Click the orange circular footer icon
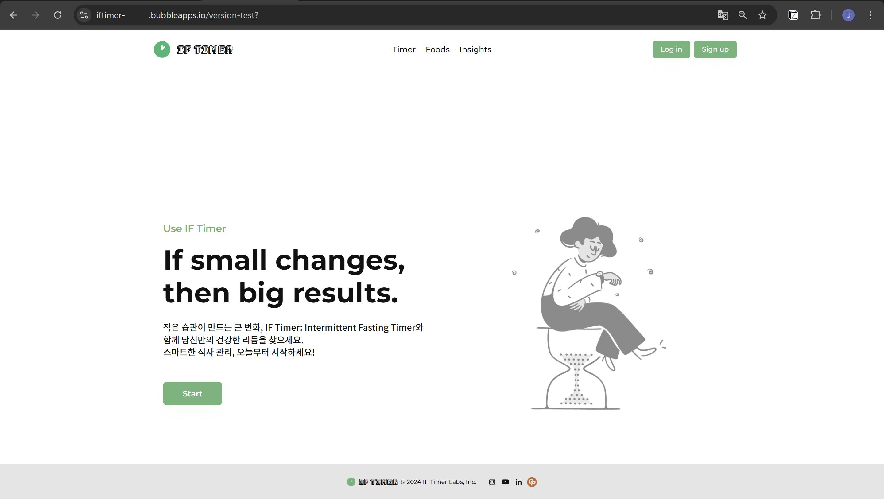The width and height of the screenshot is (884, 499). pyautogui.click(x=532, y=482)
